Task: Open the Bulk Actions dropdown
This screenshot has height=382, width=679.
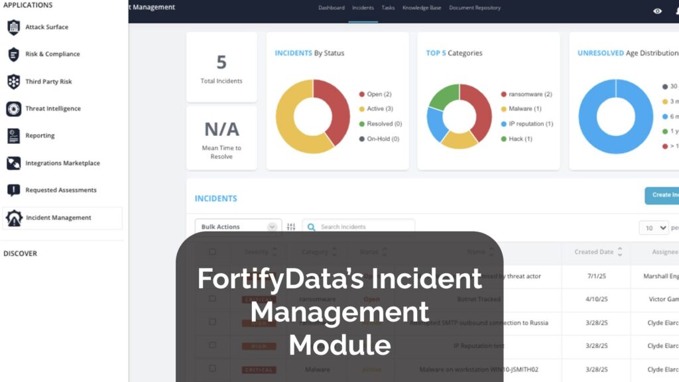Action: coord(238,227)
